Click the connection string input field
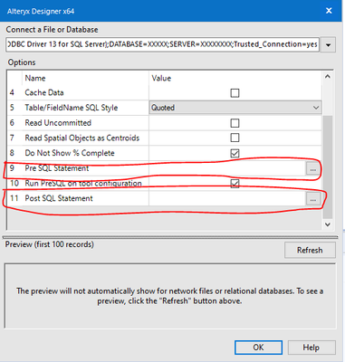 [x=162, y=44]
